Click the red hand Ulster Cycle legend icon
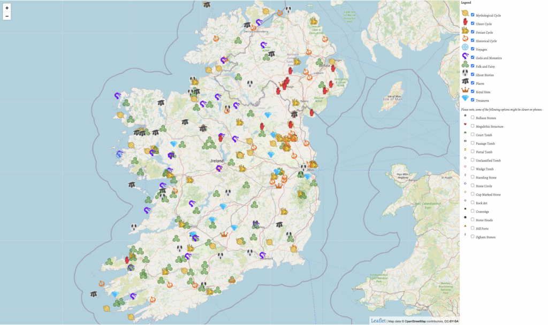Image resolution: width=548 pixels, height=325 pixels. (x=465, y=21)
